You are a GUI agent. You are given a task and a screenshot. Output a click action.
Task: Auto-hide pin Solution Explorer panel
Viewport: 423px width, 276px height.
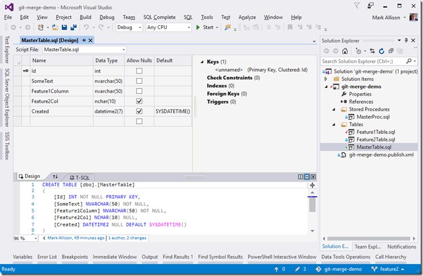coord(406,40)
